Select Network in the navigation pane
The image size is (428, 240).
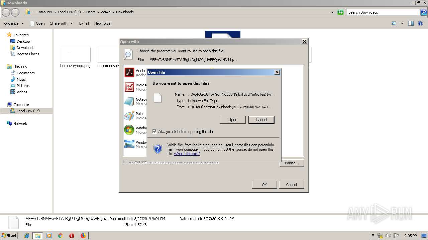coord(20,124)
